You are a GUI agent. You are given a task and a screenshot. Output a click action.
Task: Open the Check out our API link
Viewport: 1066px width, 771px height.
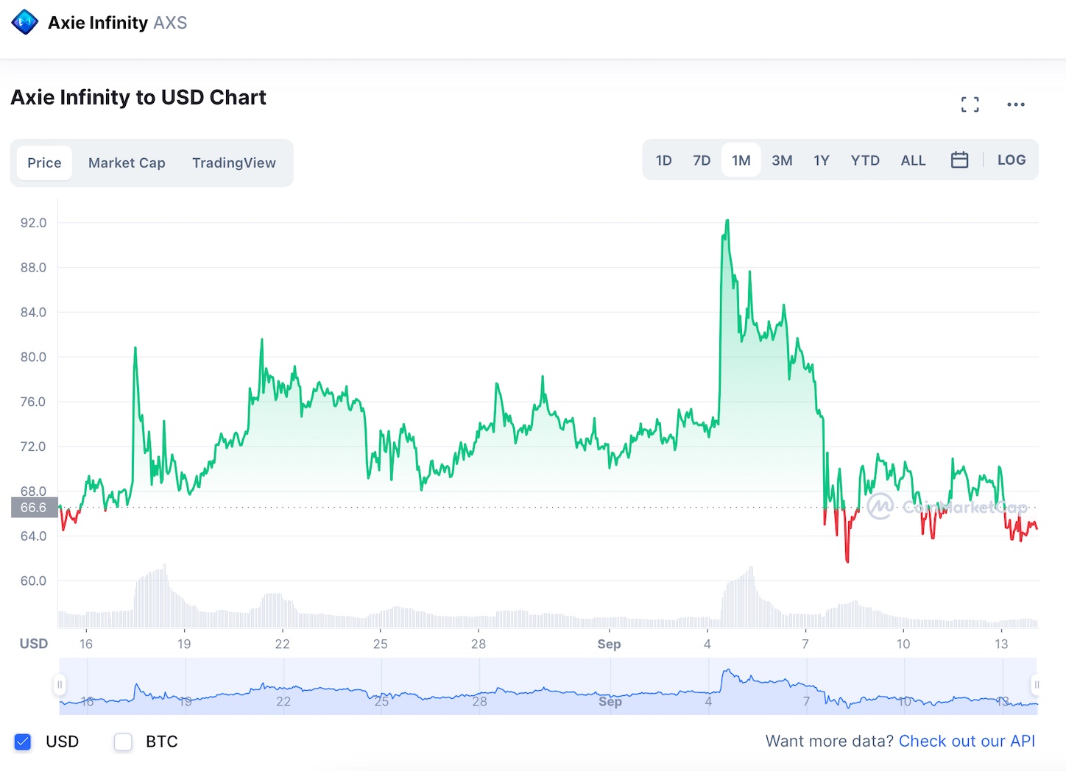pyautogui.click(x=967, y=741)
